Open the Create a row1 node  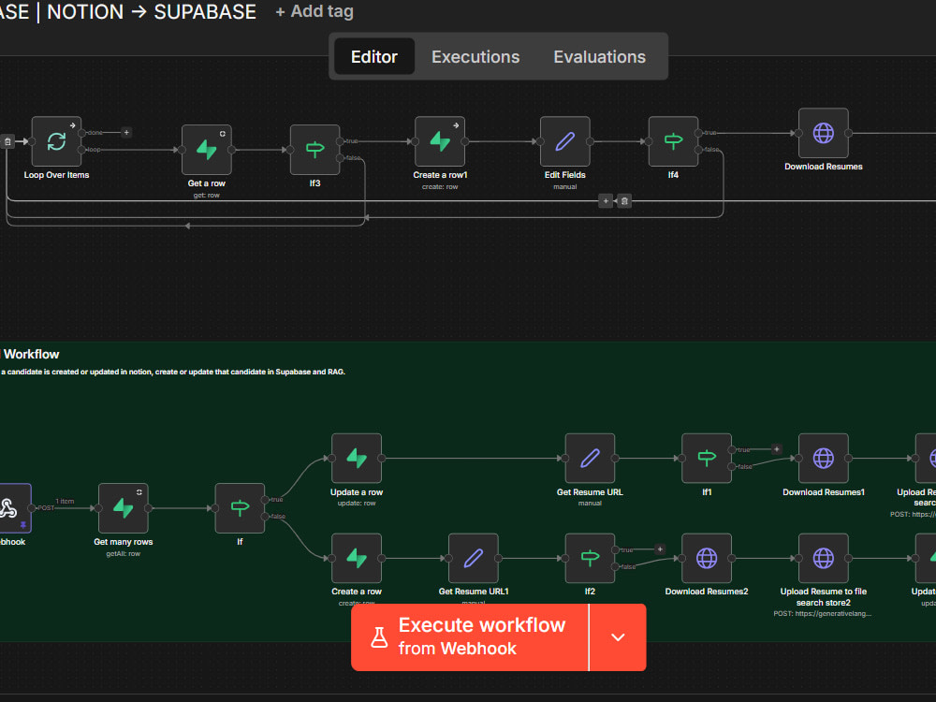point(440,141)
